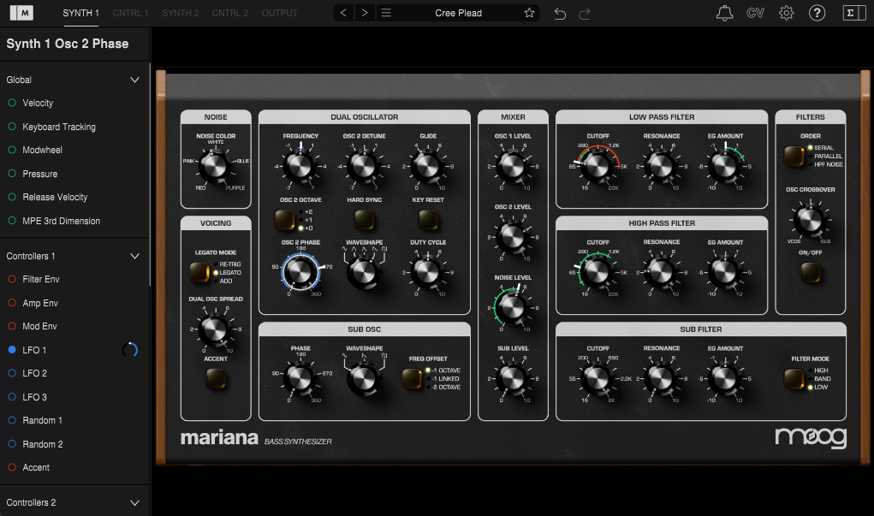Select the Release Velocity source
The width and height of the screenshot is (874, 516).
tap(55, 198)
